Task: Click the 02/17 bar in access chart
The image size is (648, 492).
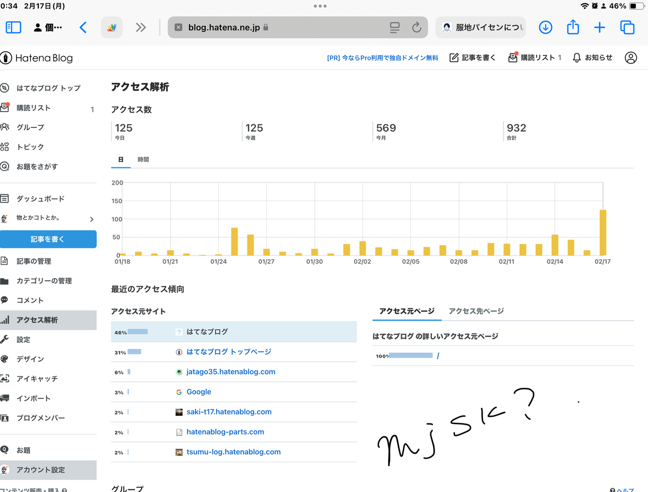Action: [603, 232]
